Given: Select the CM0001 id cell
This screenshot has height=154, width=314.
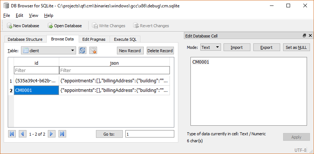Looking at the screenshot, I should point(36,90).
